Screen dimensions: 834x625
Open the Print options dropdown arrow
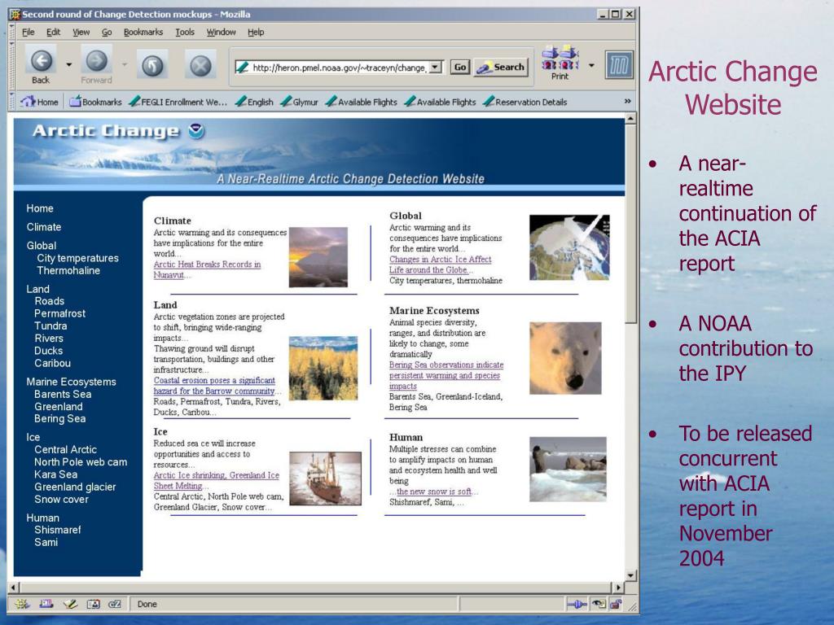(591, 65)
